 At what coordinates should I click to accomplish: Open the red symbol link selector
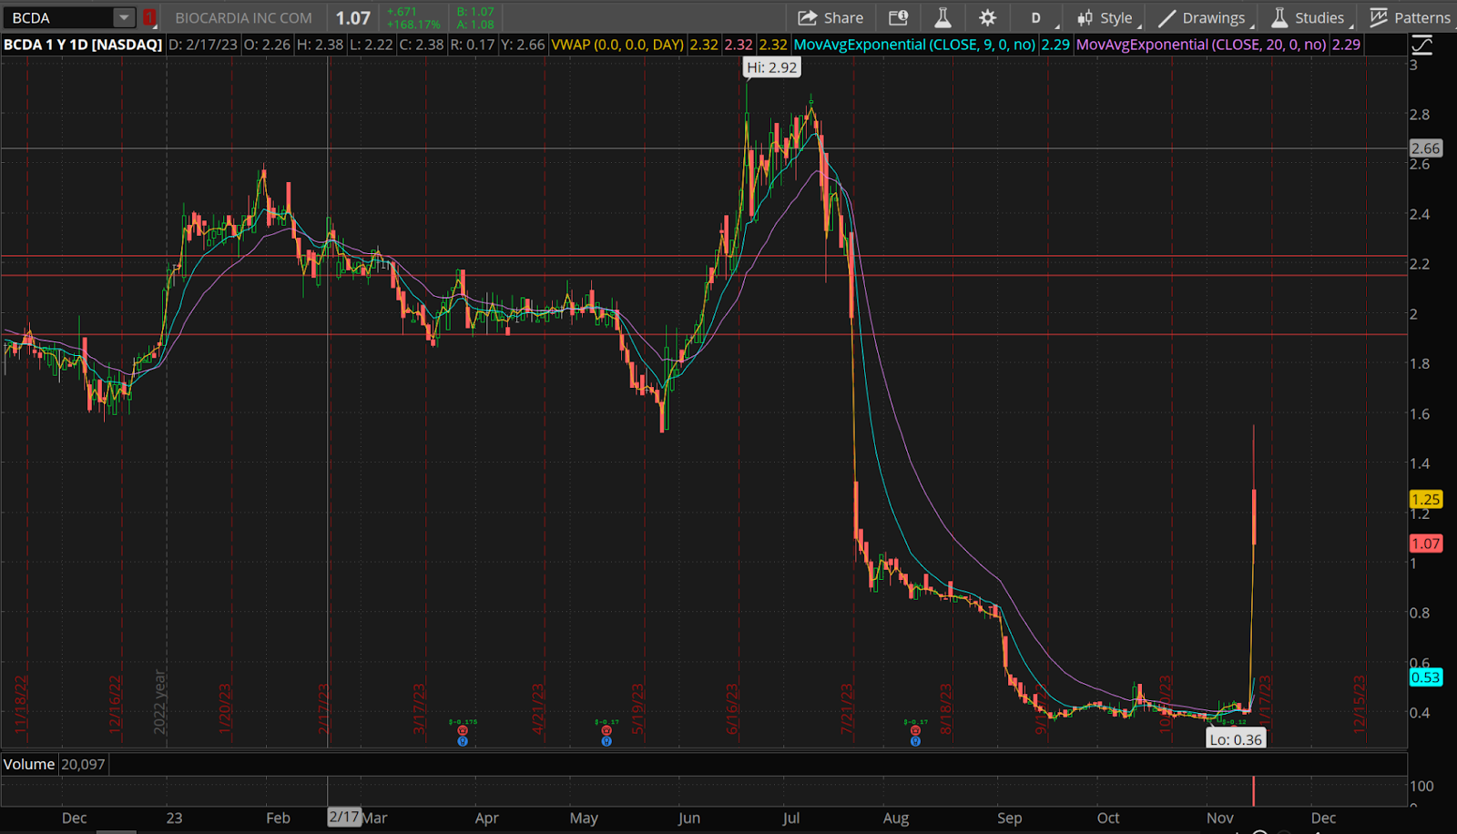point(149,17)
